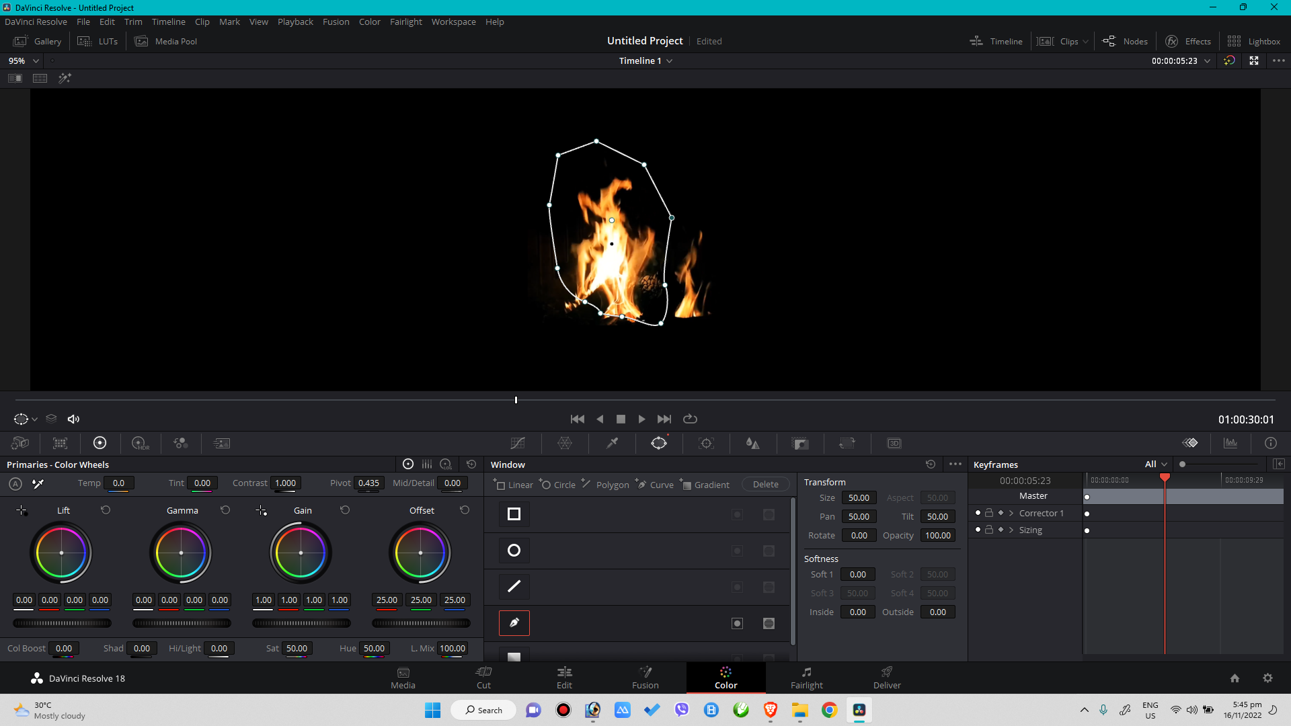Screen dimensions: 1291x726
Task: Add a Polygon power window
Action: point(605,484)
